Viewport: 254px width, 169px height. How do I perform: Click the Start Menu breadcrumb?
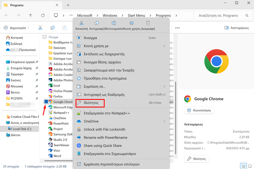tap(136, 16)
